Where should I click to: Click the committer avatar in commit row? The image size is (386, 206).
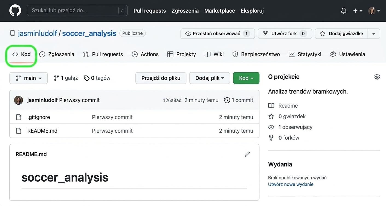19,100
